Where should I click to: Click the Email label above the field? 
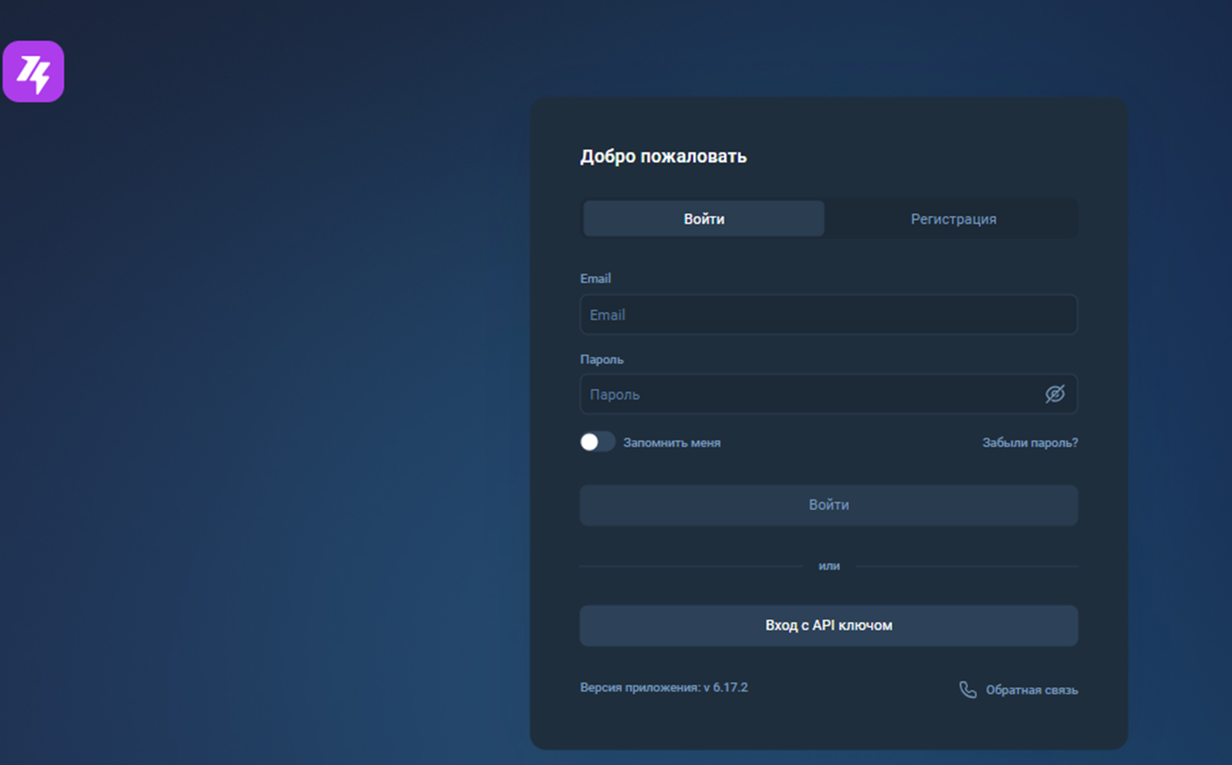coord(595,279)
